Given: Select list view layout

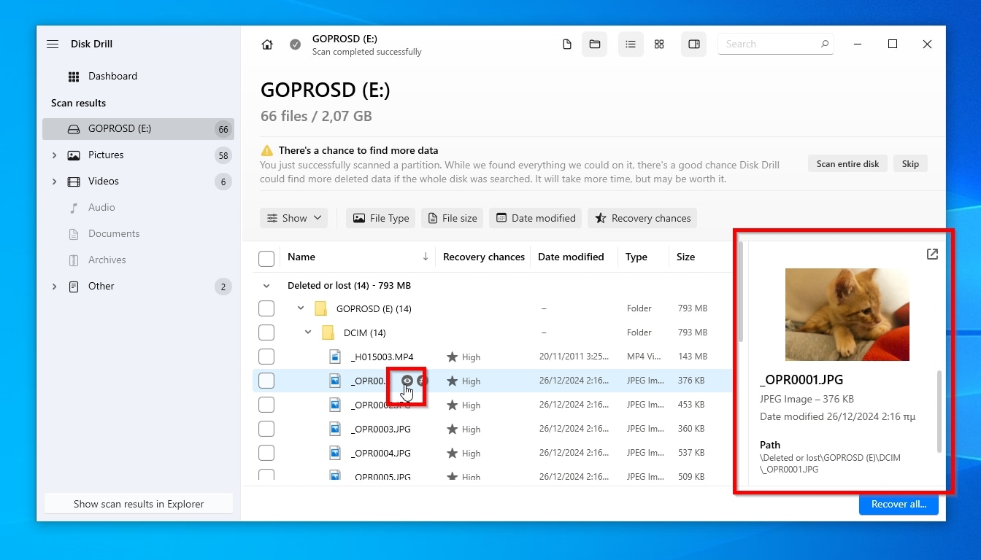Looking at the screenshot, I should click(x=631, y=44).
